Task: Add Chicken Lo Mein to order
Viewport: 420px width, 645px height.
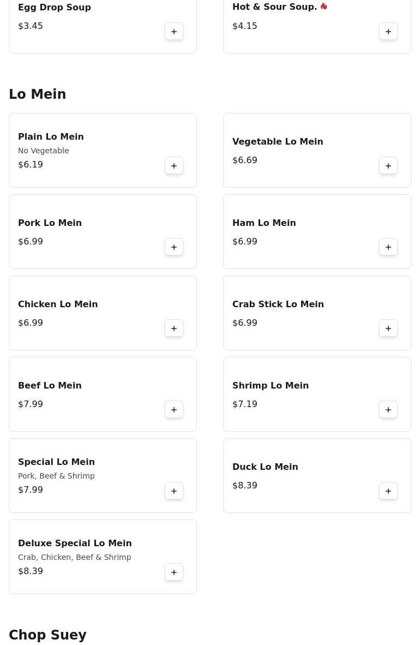Action: pos(174,329)
